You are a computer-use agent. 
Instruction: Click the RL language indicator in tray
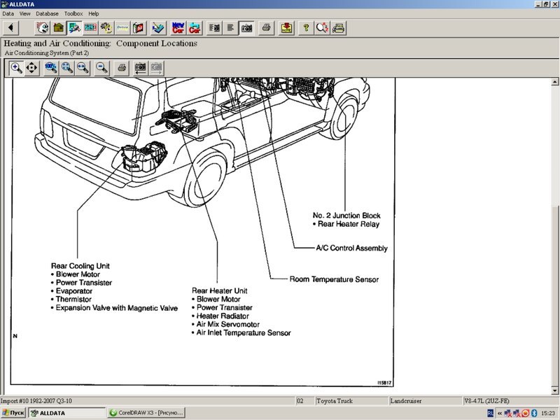(x=490, y=413)
